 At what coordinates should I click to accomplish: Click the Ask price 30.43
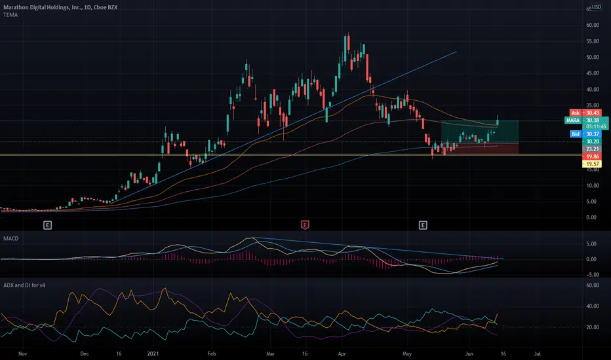click(592, 113)
